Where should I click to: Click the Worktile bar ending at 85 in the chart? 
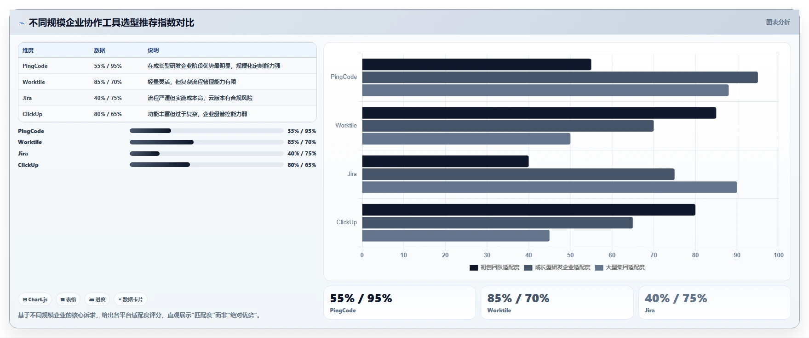point(539,113)
